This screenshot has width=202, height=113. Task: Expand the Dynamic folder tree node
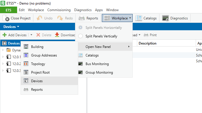(x=3, y=50)
